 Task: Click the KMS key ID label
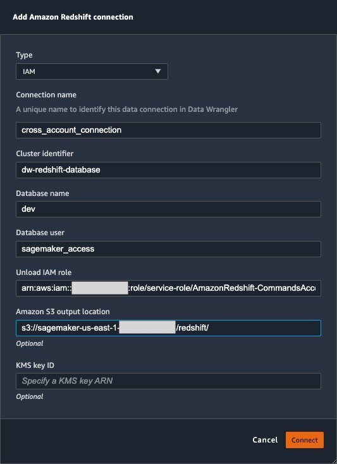pyautogui.click(x=35, y=365)
